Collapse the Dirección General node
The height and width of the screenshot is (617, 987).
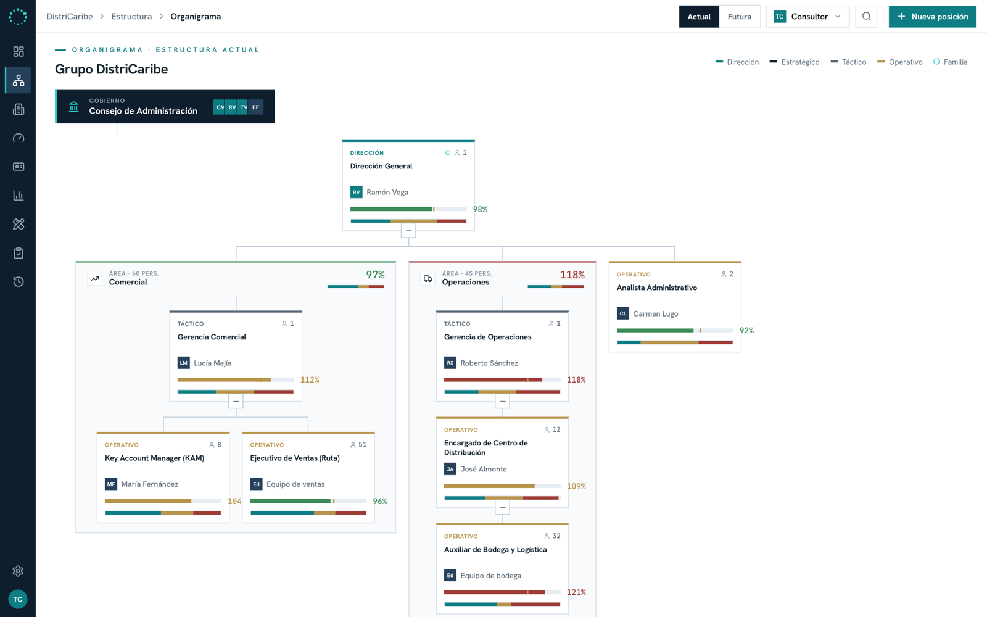tap(408, 231)
